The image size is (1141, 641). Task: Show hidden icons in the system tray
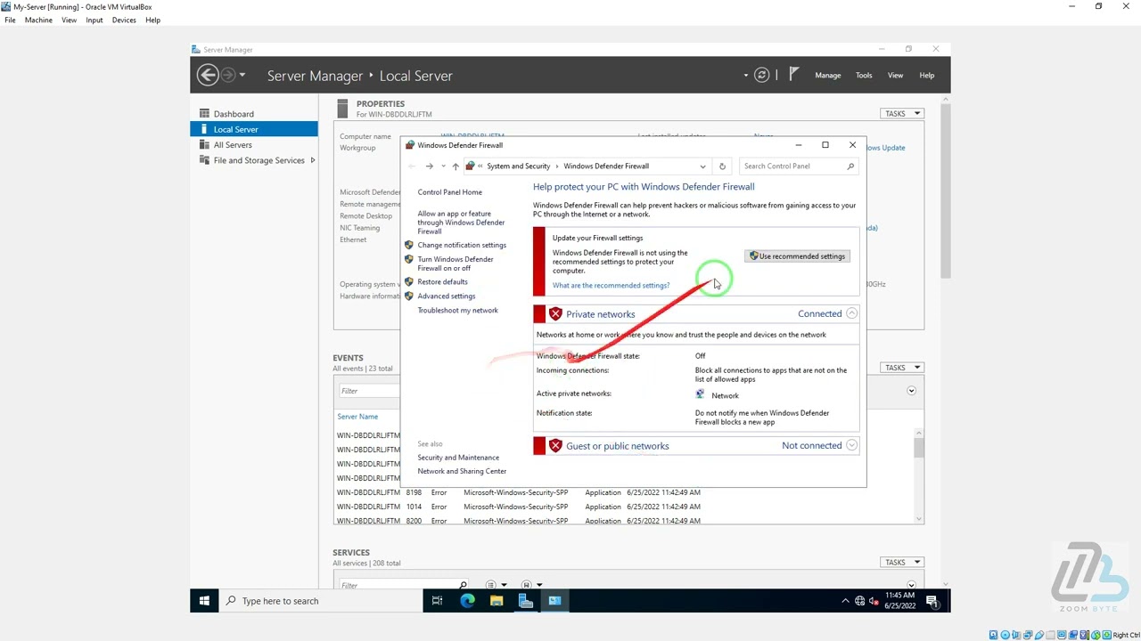[845, 601]
